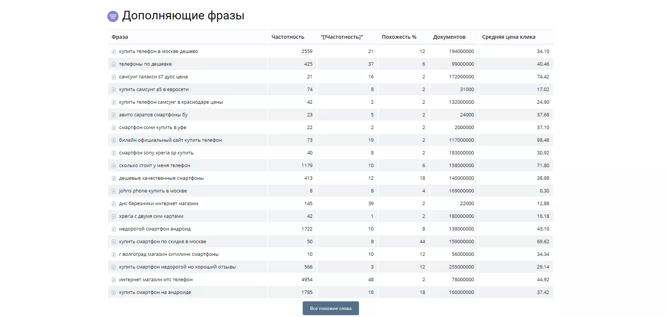
Task: Click the Фраза column header
Action: pos(120,37)
